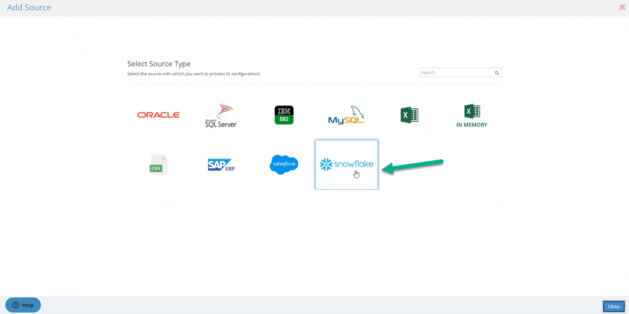This screenshot has width=629, height=314.
Task: Open the Help button
Action: [x=23, y=305]
